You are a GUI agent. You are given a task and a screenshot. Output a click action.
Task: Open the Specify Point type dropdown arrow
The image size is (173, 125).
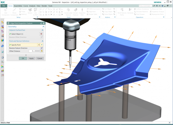42,45
